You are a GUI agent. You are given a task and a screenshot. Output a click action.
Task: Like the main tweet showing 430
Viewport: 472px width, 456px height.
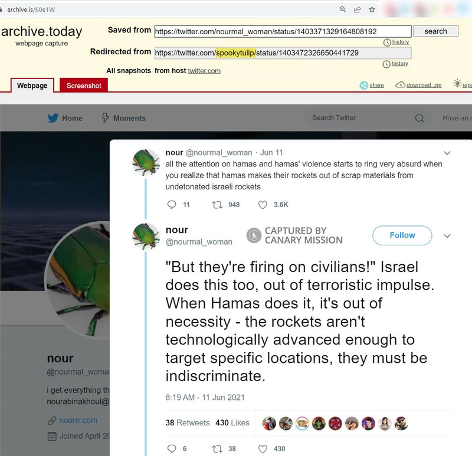tap(263, 449)
